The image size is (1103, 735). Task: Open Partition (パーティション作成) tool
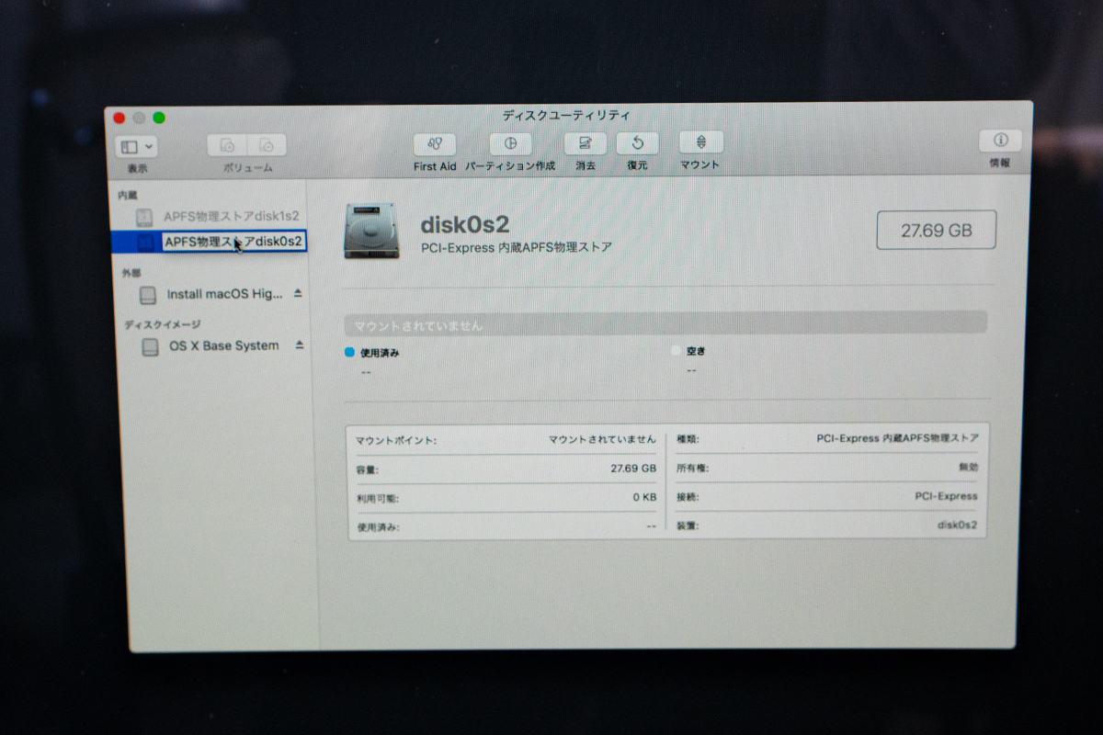[510, 143]
